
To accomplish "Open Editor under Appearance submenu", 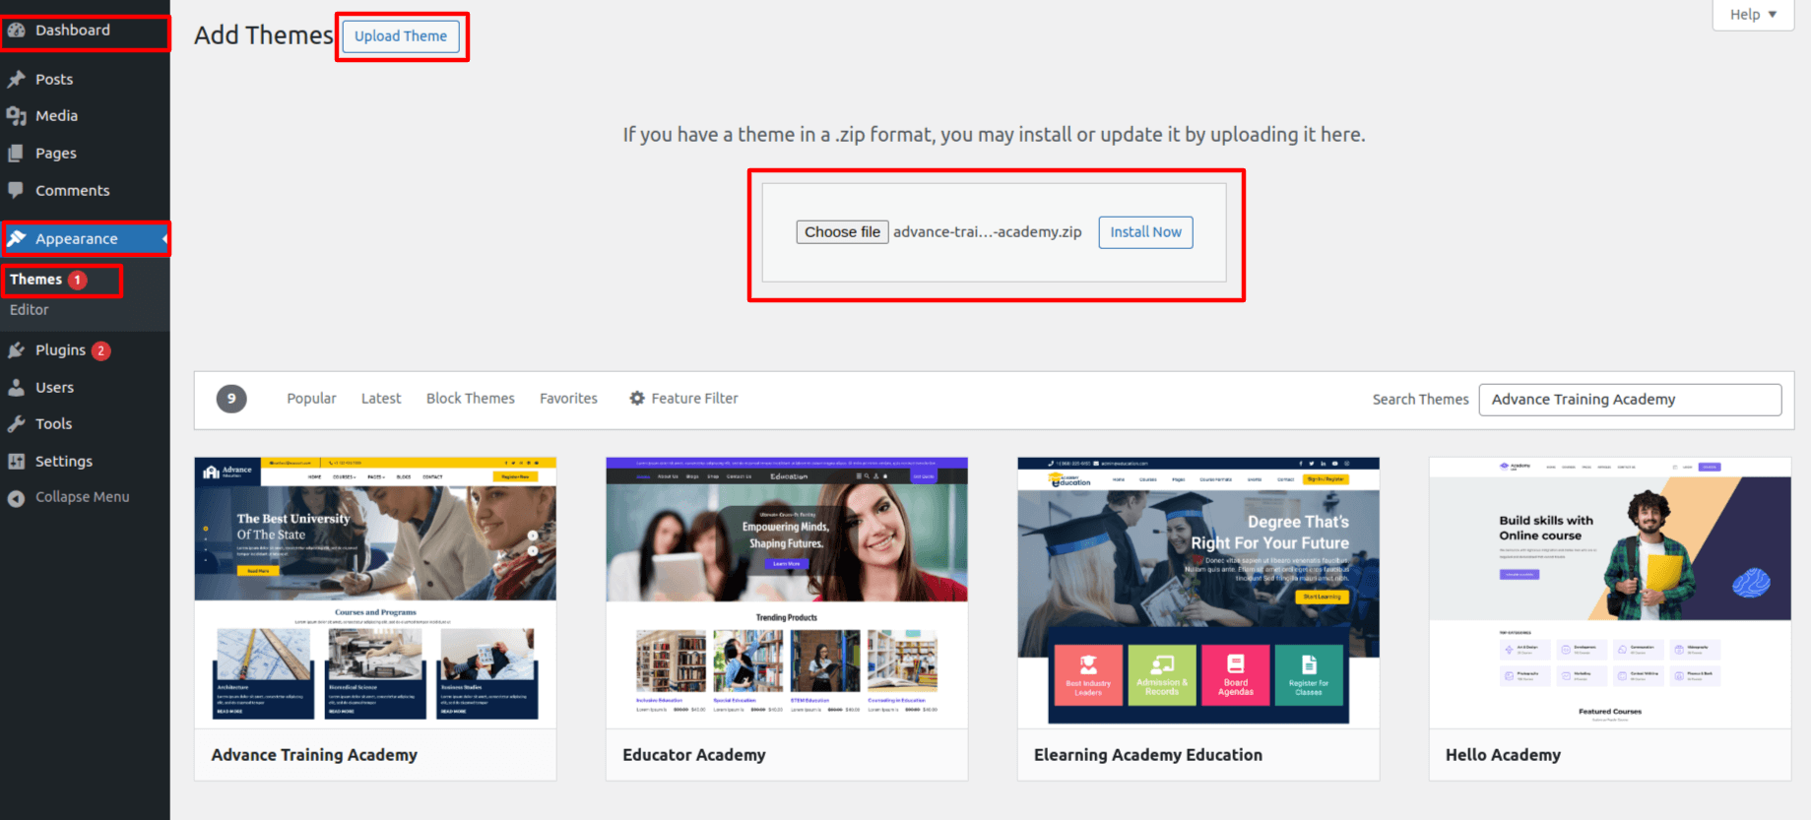I will 30,310.
